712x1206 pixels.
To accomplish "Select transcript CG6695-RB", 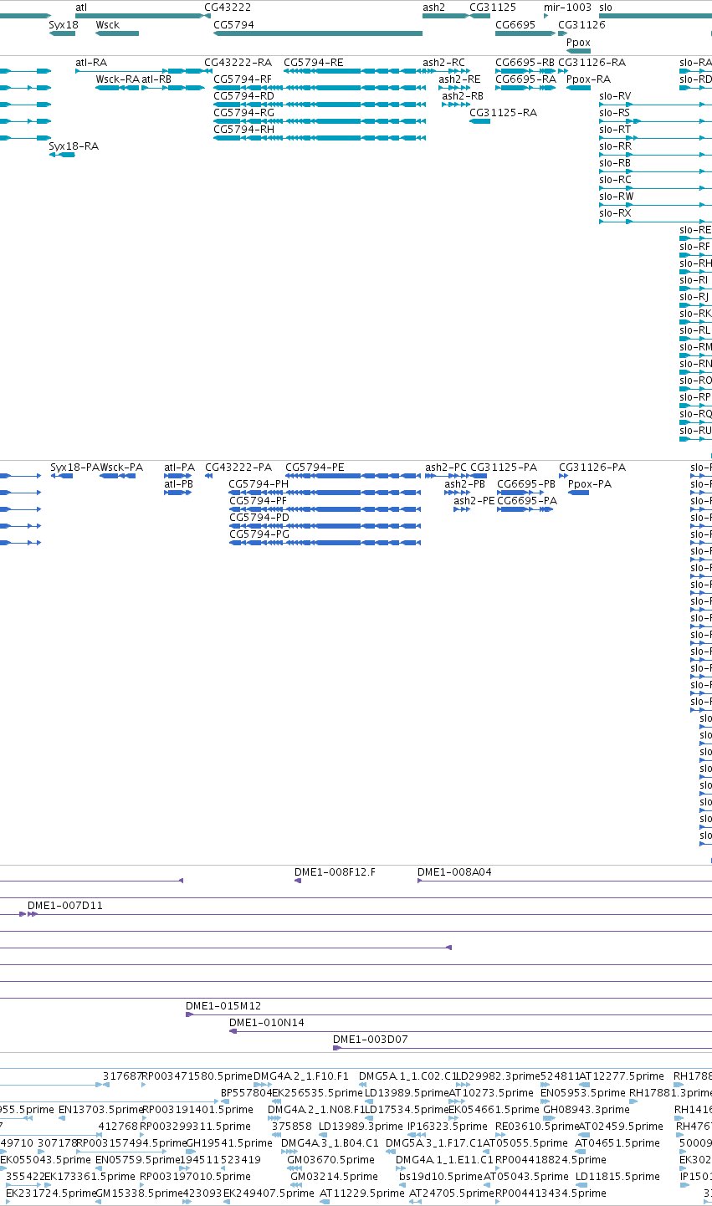I will coord(525,63).
